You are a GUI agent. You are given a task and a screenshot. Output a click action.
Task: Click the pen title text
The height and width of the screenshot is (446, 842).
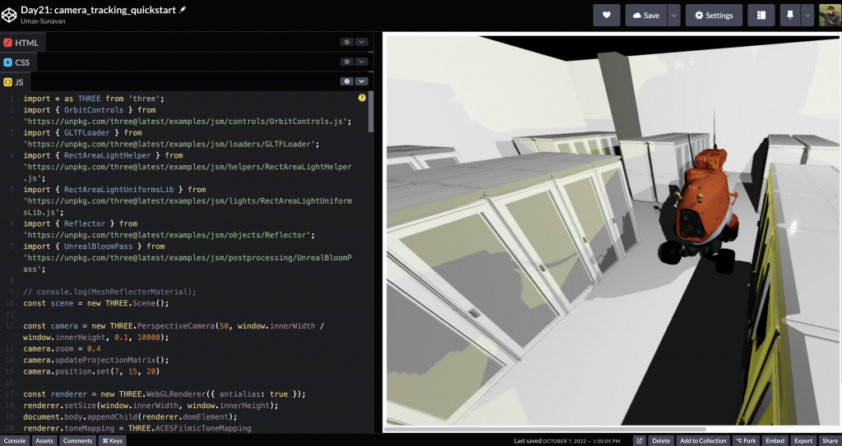[x=99, y=10]
